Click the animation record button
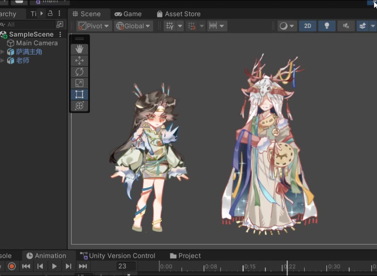This screenshot has height=276, width=377. [x=12, y=266]
